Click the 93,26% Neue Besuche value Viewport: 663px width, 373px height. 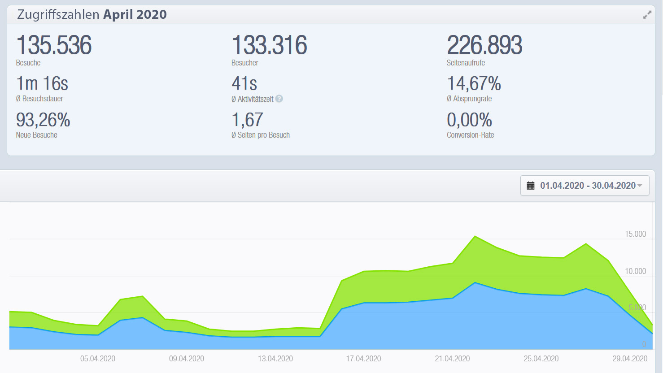click(43, 120)
